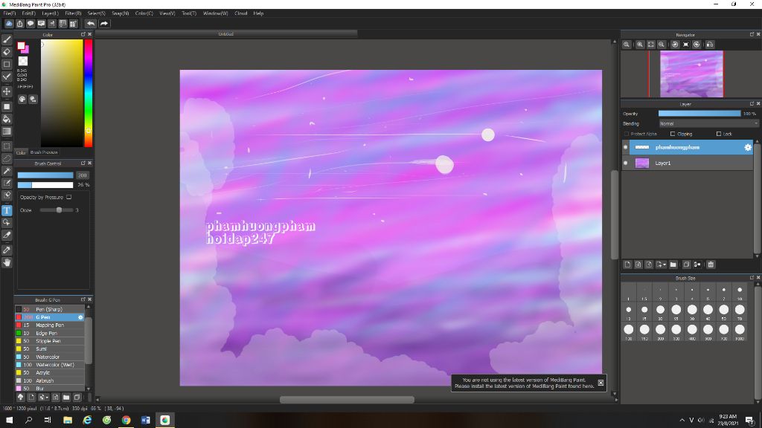
Task: Enable Protect Alpha checkbox
Action: [x=627, y=134]
